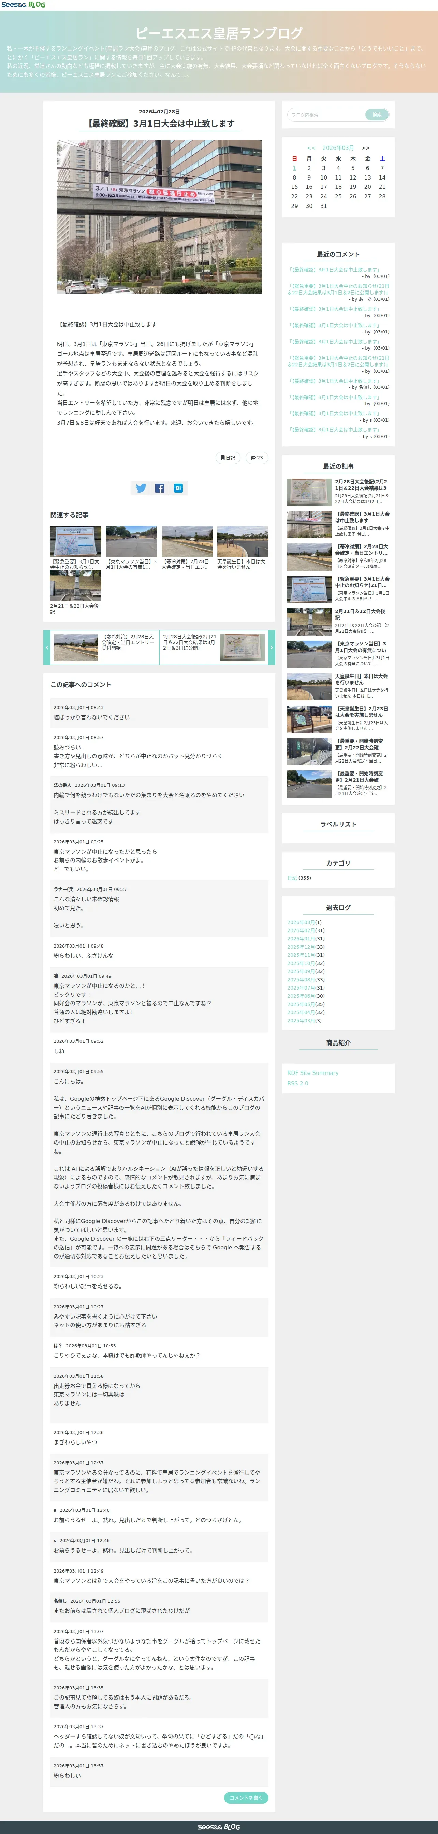Screen dimensions: 438x1834
Task: Click the post date 2026年02月28日
Action: (159, 112)
